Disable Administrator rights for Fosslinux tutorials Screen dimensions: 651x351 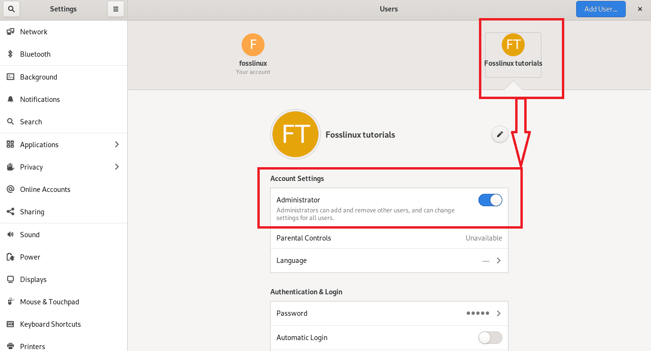[x=490, y=200]
